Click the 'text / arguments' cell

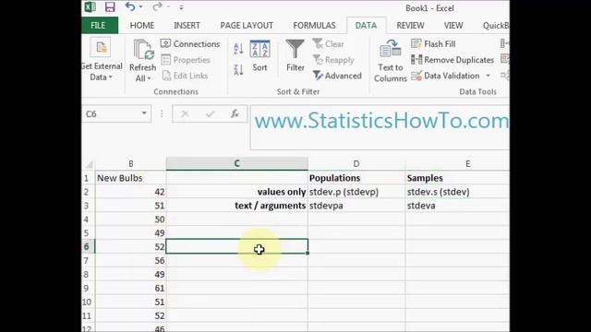[236, 206]
